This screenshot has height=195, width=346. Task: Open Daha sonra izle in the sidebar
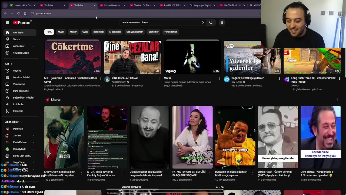[20, 91]
